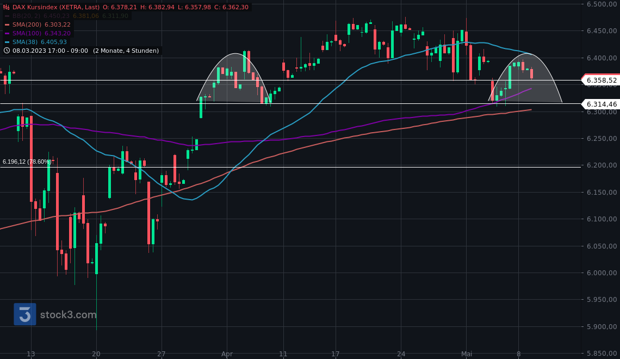Click the red candlestick symbol in the chart legend
620x359 pixels.
click(7, 7)
